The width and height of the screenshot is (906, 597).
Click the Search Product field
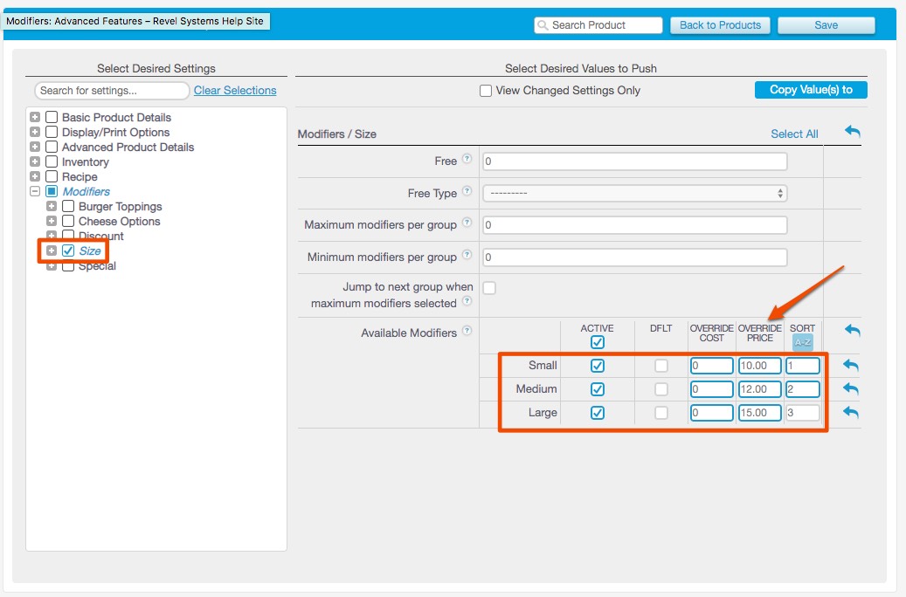[598, 25]
